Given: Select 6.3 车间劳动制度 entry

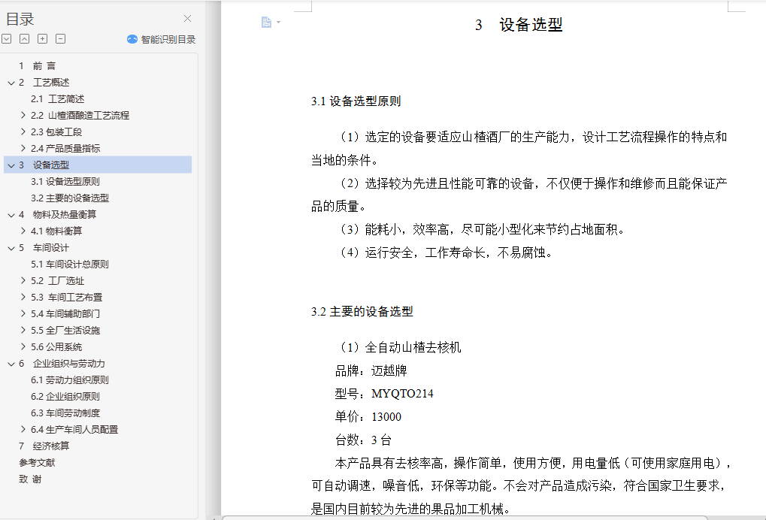Looking at the screenshot, I should (x=65, y=413).
